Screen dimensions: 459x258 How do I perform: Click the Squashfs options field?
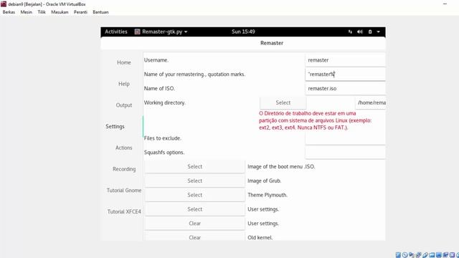[x=345, y=153]
